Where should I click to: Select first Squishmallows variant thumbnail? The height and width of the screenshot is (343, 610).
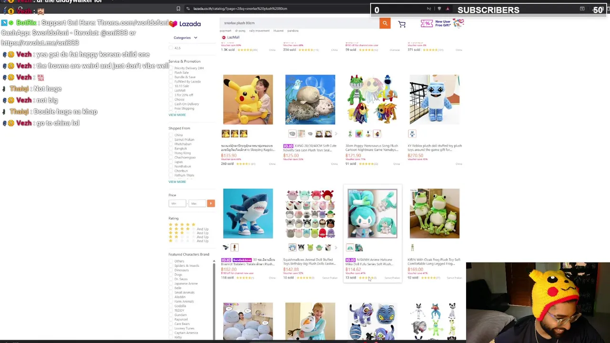click(292, 248)
